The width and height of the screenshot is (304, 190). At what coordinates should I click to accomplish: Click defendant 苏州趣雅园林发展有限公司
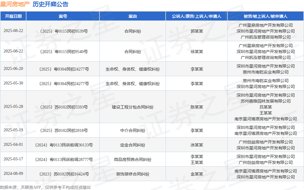pyautogui.click(x=266, y=101)
